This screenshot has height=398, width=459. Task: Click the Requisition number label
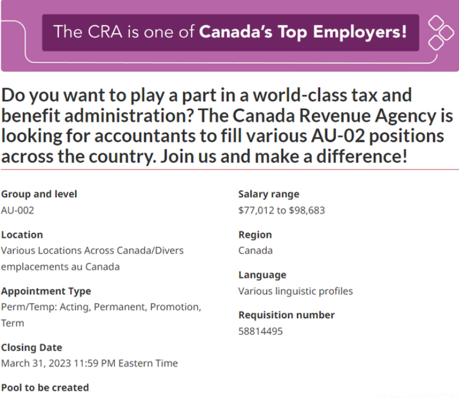286,315
